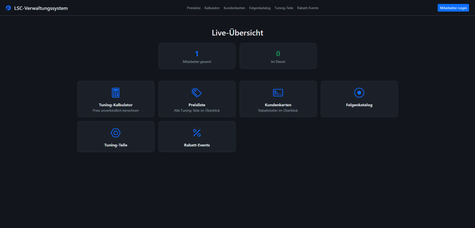Click the Mitarbeiter-Login button
This screenshot has height=228, width=475.
click(x=453, y=8)
